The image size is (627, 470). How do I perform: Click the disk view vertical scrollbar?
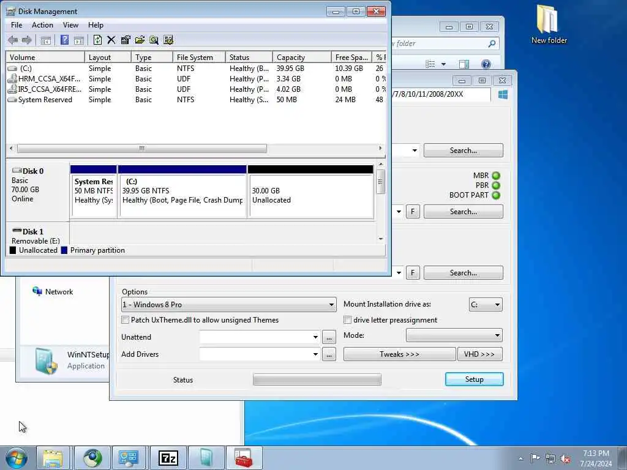click(x=380, y=182)
